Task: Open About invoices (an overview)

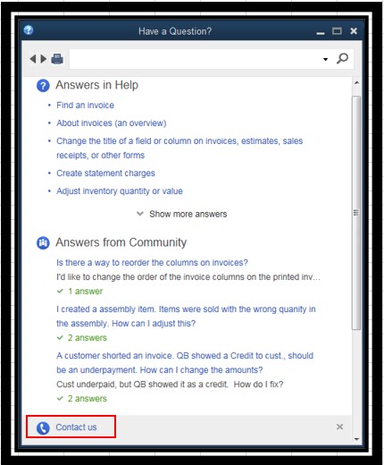Action: [x=112, y=123]
